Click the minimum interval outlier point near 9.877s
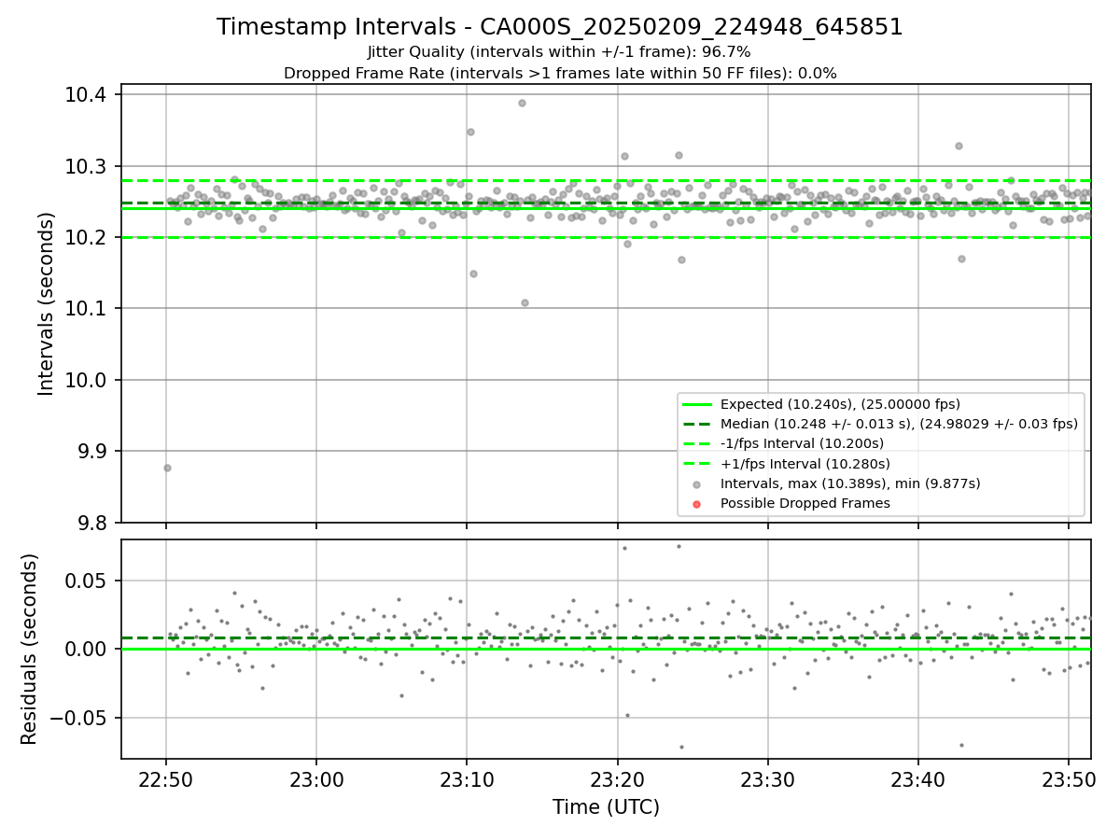The width and height of the screenshot is (1120, 840). 167,468
